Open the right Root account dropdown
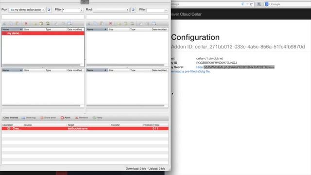Screen dimensions: 311x175 pos(111,10)
